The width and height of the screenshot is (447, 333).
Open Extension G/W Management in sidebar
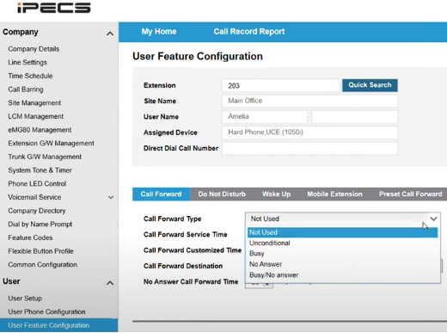51,144
